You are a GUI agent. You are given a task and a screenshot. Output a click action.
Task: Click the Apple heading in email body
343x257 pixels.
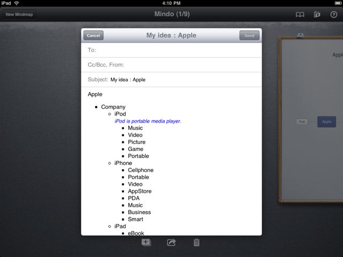[95, 94]
